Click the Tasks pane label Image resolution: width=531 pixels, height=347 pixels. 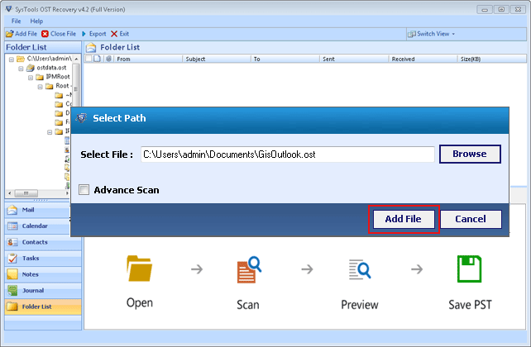tap(31, 258)
